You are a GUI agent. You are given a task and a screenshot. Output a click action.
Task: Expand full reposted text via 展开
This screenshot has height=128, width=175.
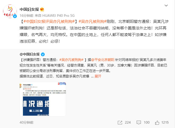click(x=98, y=76)
